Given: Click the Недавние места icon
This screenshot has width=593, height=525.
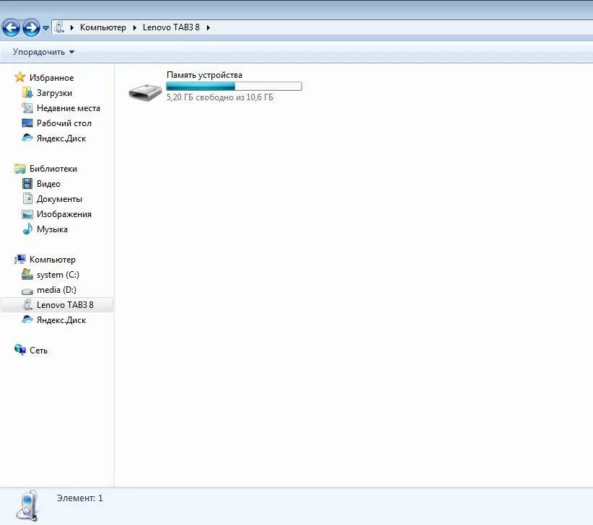Looking at the screenshot, I should [27, 107].
